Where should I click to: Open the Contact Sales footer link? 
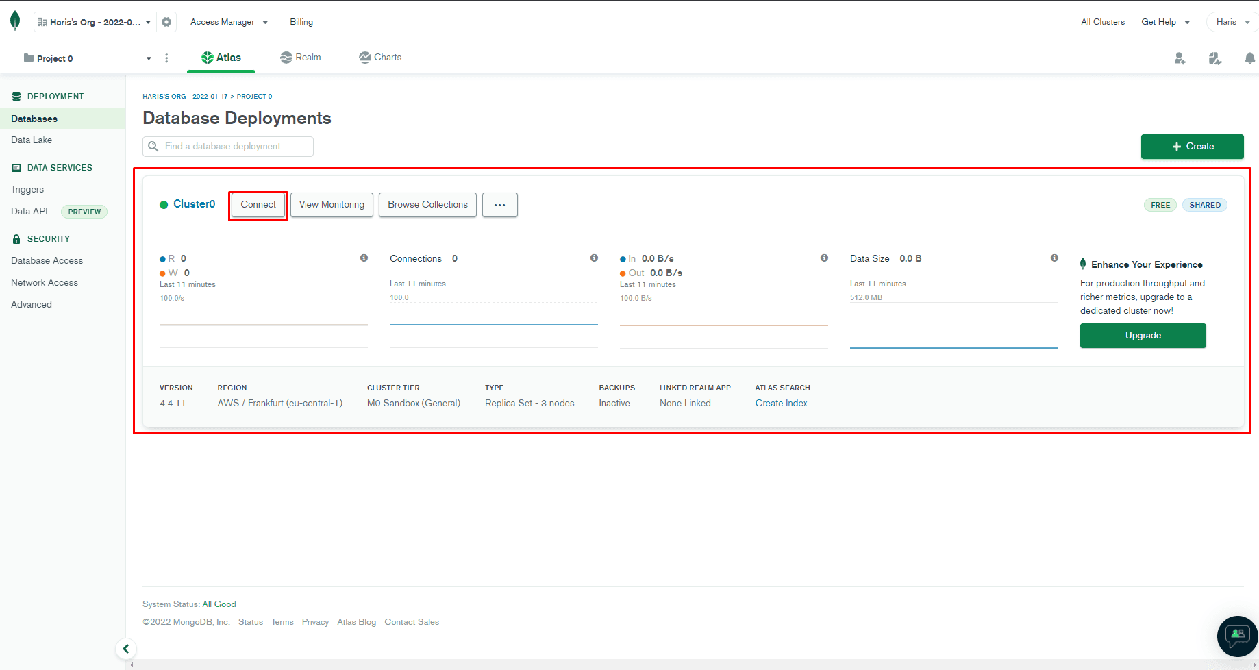click(x=412, y=622)
